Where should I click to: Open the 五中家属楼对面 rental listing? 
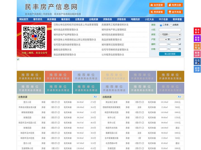tap(111, 138)
